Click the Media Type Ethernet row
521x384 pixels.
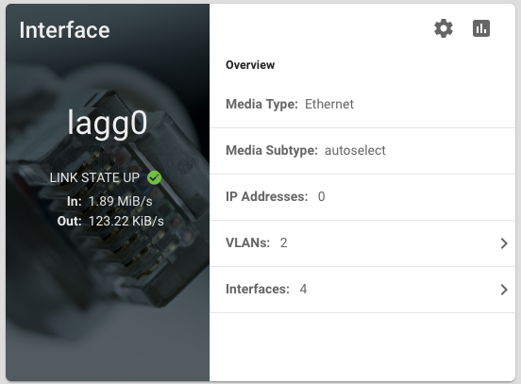coord(362,105)
